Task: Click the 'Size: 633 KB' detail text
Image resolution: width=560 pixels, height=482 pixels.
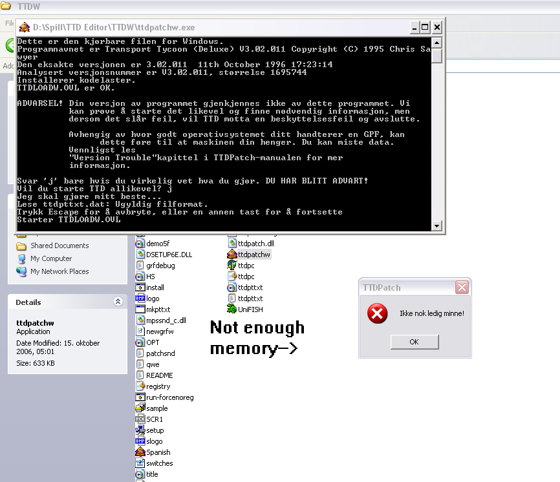Action: (36, 363)
